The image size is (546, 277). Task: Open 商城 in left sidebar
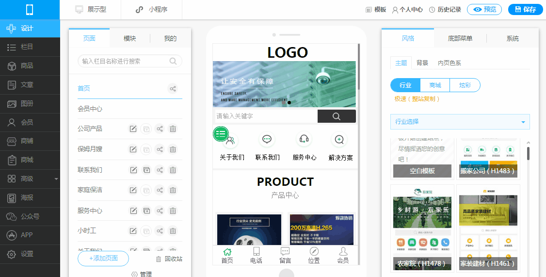pos(30,160)
